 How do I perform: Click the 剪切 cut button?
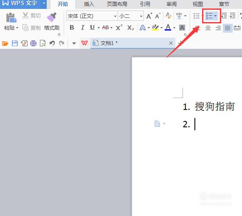(x=31, y=16)
